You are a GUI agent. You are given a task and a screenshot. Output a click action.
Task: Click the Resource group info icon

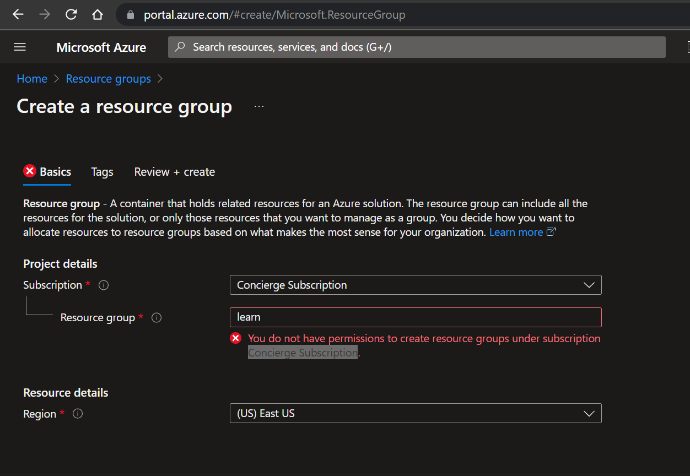click(156, 317)
